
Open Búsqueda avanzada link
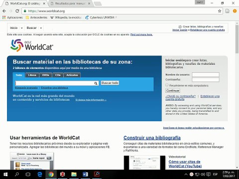pos(26,88)
